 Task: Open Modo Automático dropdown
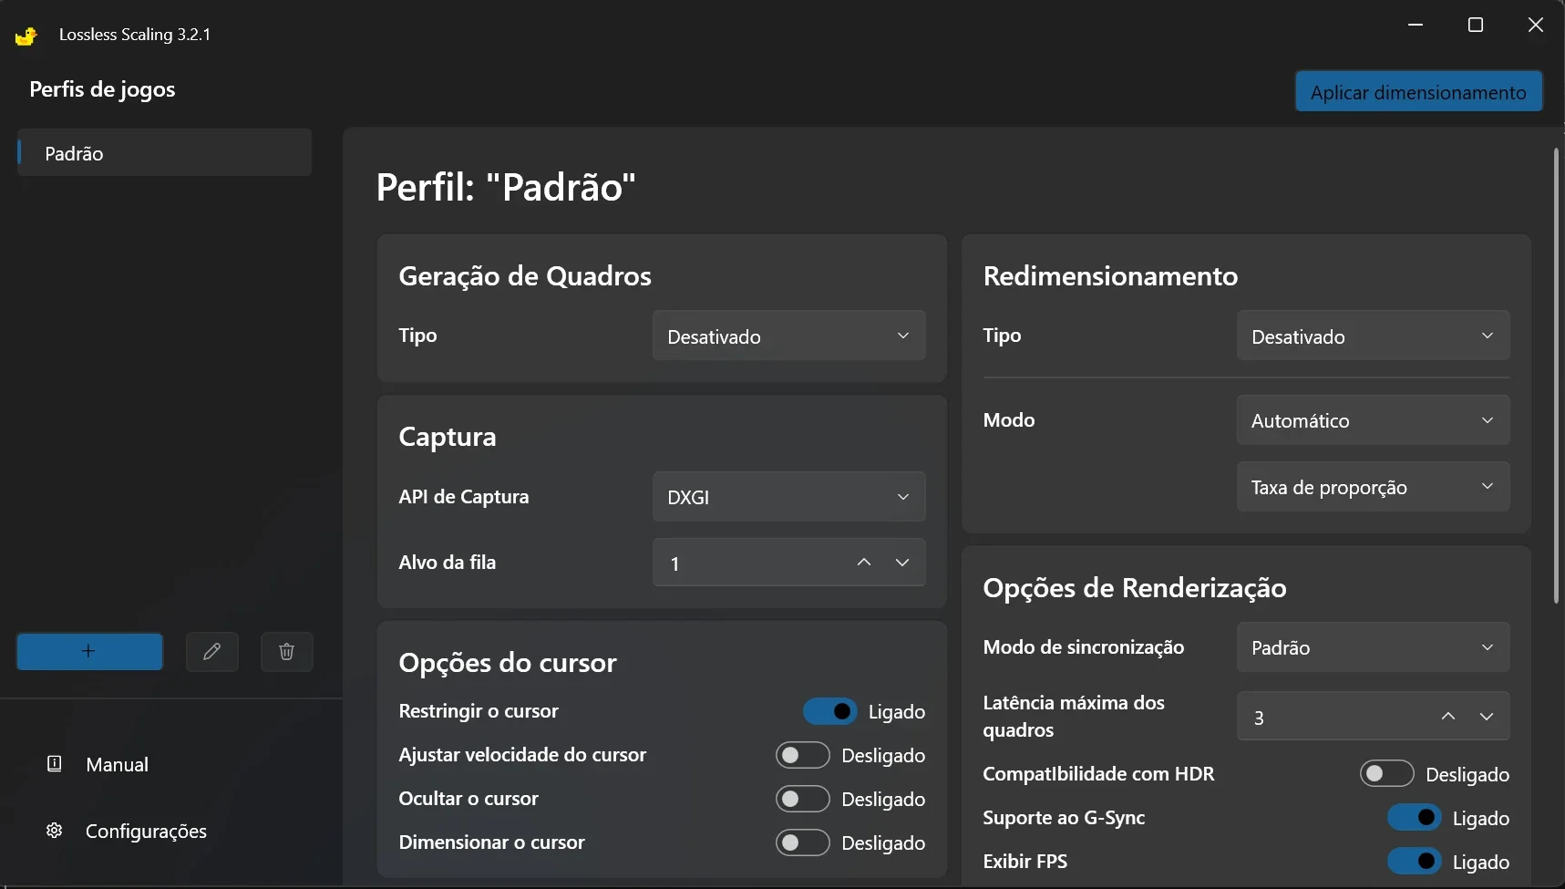[1374, 420]
